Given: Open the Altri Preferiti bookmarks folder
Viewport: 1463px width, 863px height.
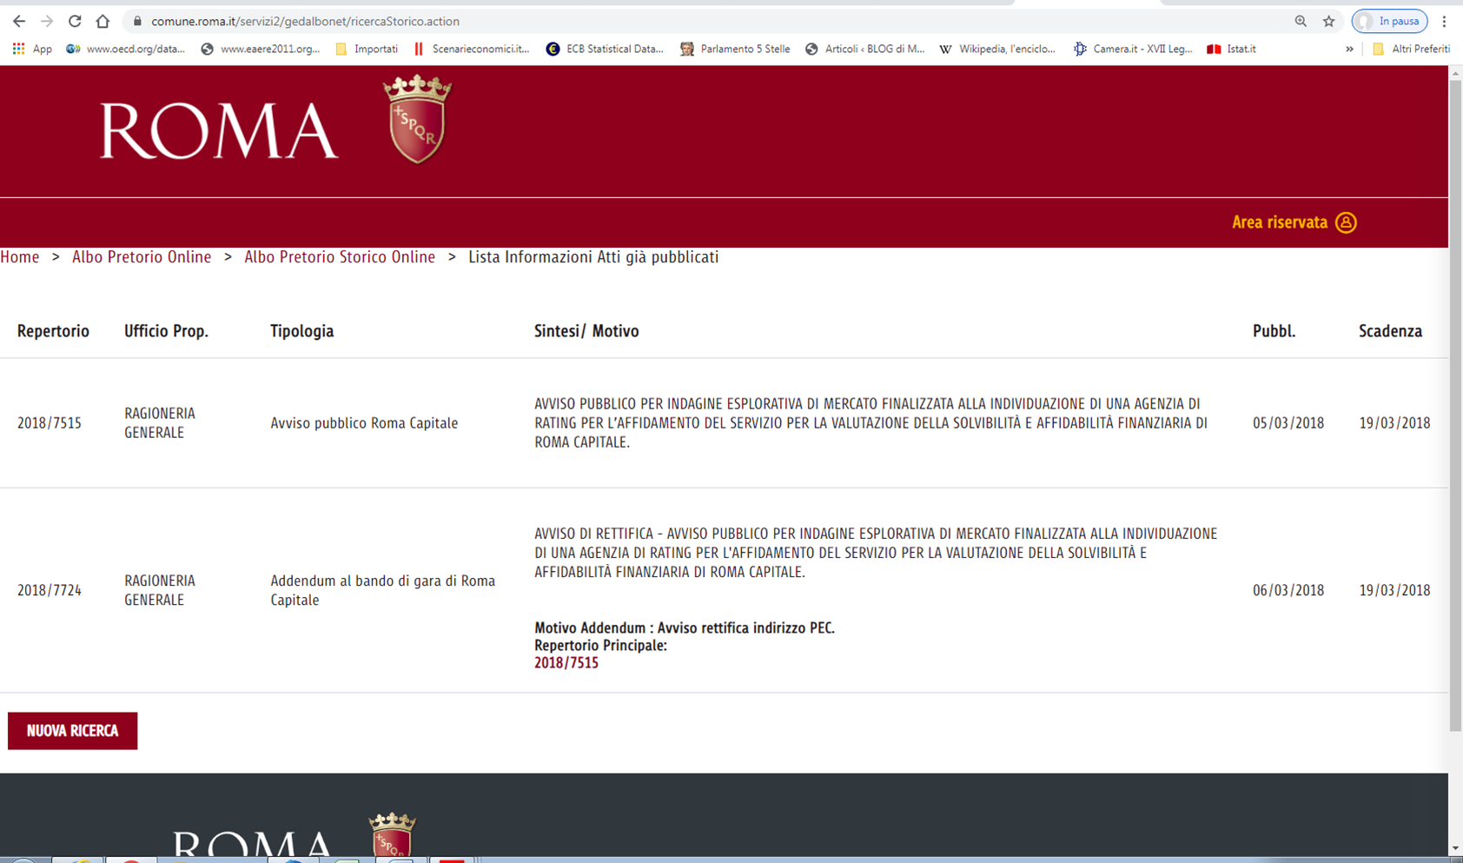Looking at the screenshot, I should (1411, 49).
